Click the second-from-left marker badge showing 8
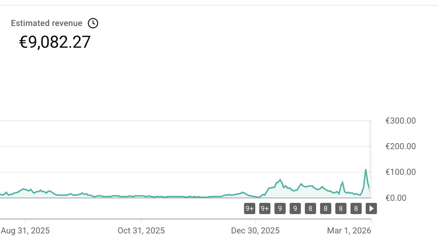The image size is (438, 252). click(x=325, y=209)
